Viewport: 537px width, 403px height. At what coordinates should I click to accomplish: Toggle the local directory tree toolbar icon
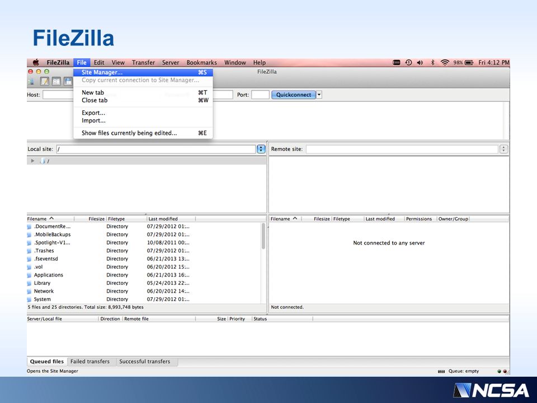(x=56, y=81)
